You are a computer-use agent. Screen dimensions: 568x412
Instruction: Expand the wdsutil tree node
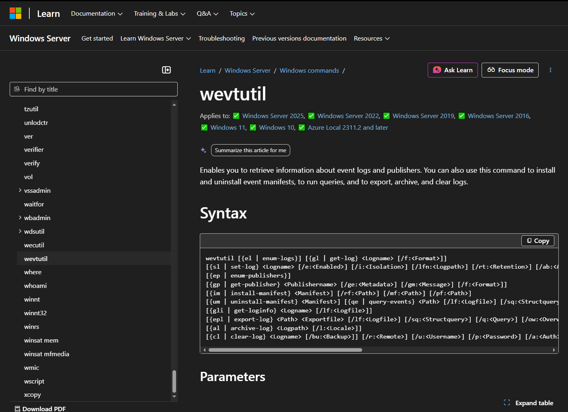(x=20, y=231)
